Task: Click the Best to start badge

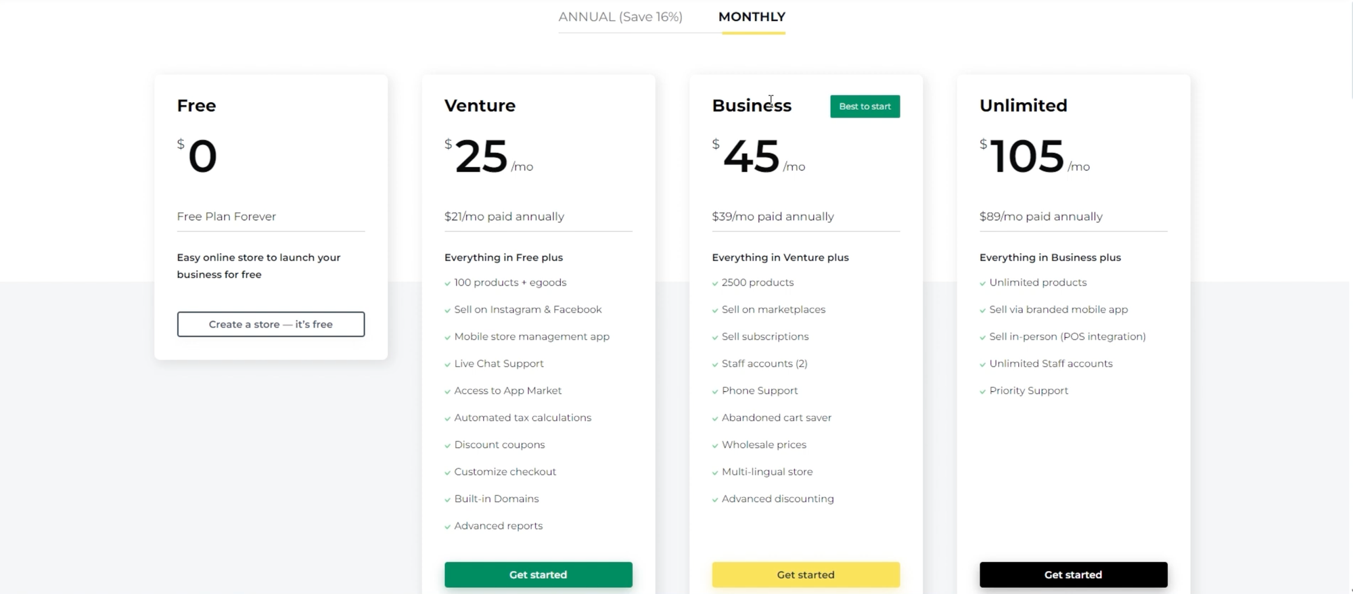Action: (x=865, y=106)
